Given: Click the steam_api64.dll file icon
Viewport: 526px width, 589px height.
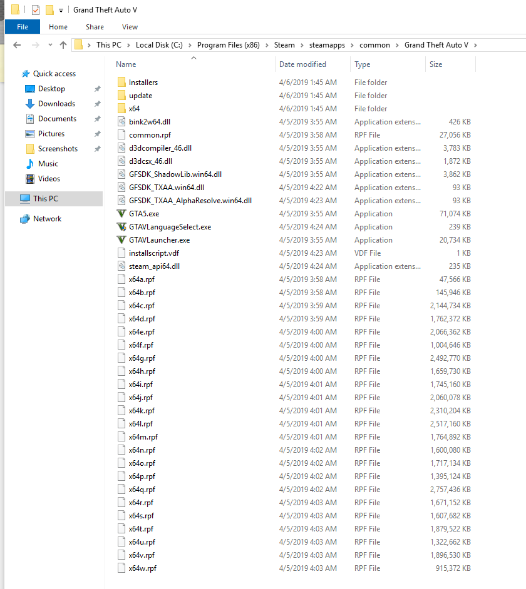Looking at the screenshot, I should [121, 266].
